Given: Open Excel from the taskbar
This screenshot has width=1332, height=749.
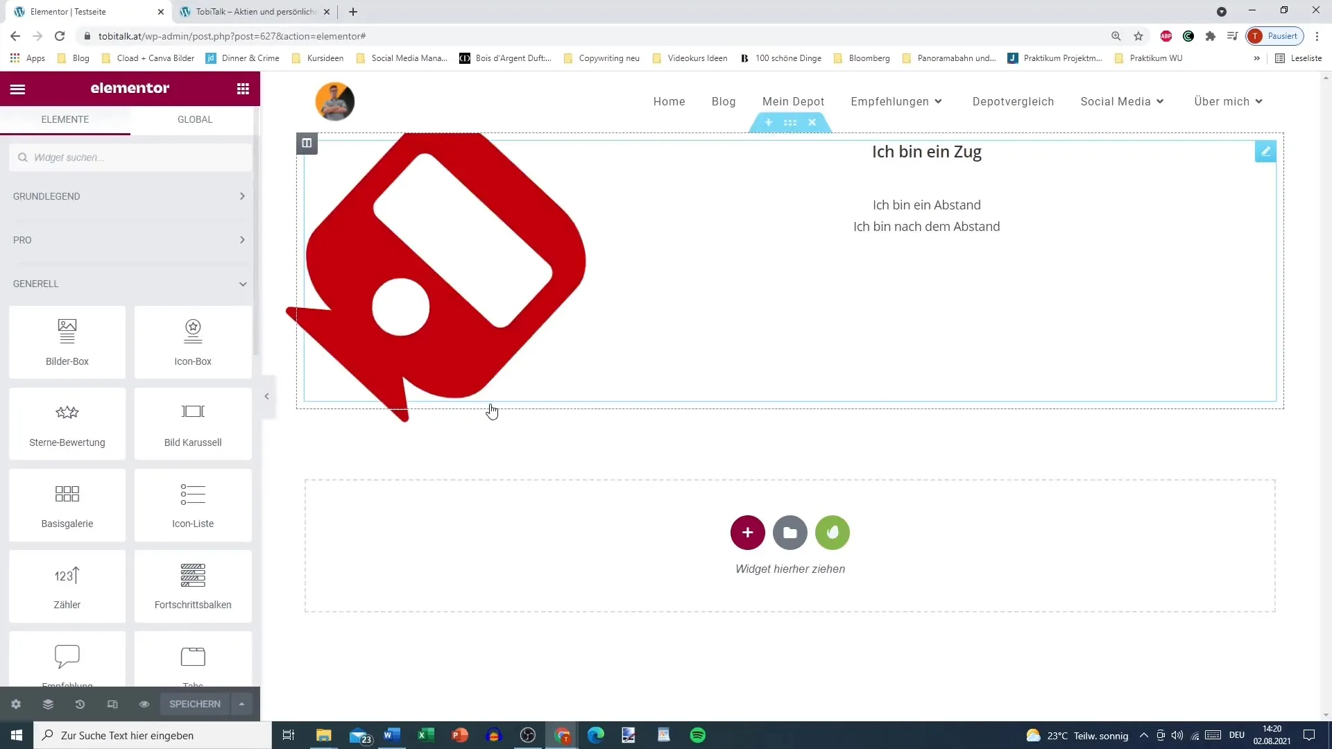Looking at the screenshot, I should click(x=426, y=735).
